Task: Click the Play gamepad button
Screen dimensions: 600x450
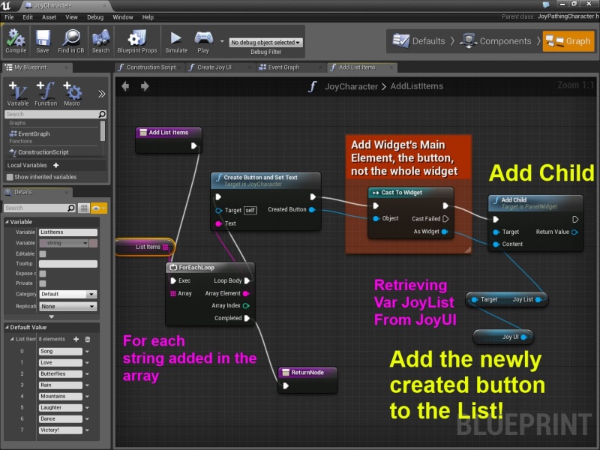Action: click(x=203, y=41)
